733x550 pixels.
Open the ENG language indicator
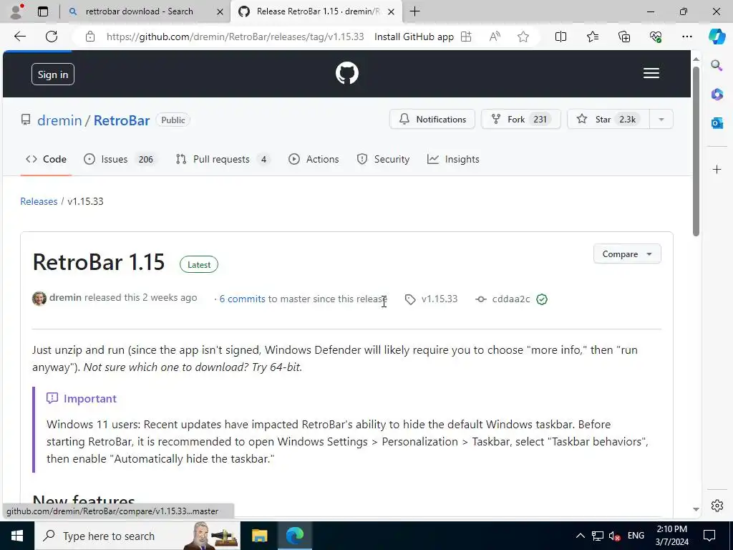coord(636,536)
